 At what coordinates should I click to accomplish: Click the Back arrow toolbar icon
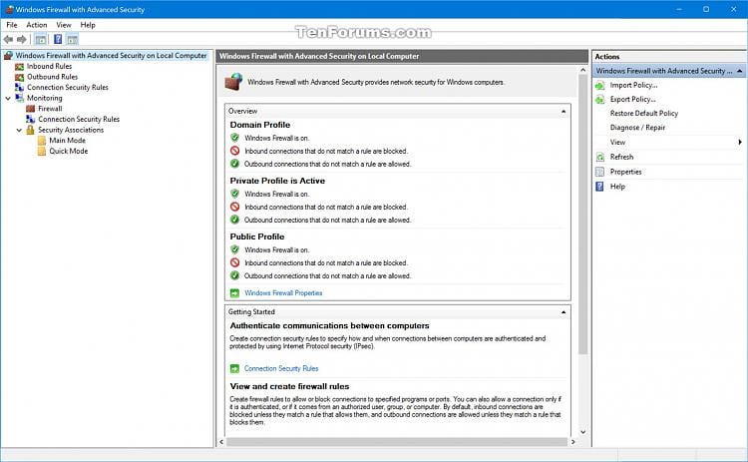click(x=8, y=39)
